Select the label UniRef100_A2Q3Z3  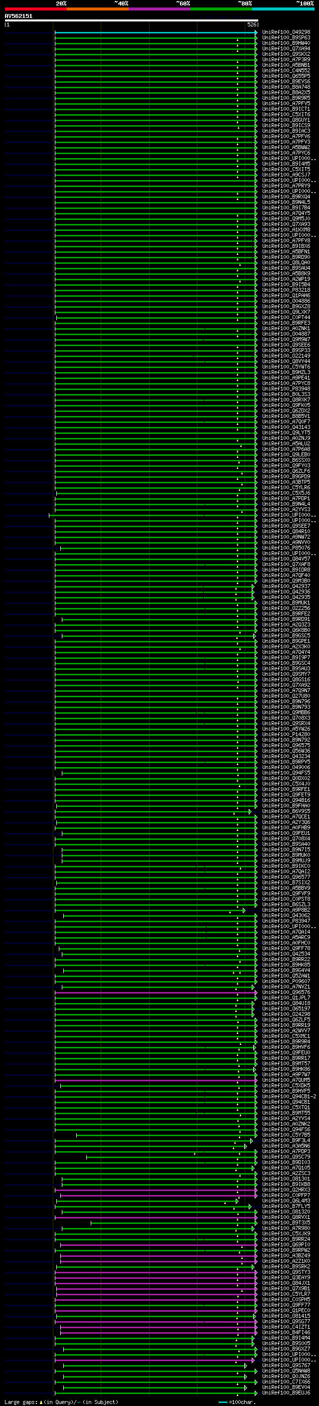tap(286, 624)
